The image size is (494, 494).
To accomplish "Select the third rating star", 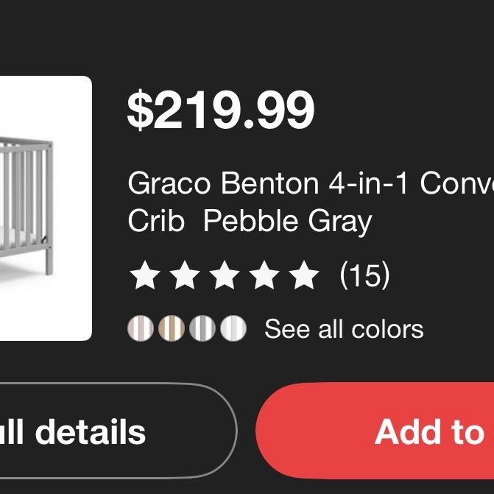I will [x=225, y=275].
